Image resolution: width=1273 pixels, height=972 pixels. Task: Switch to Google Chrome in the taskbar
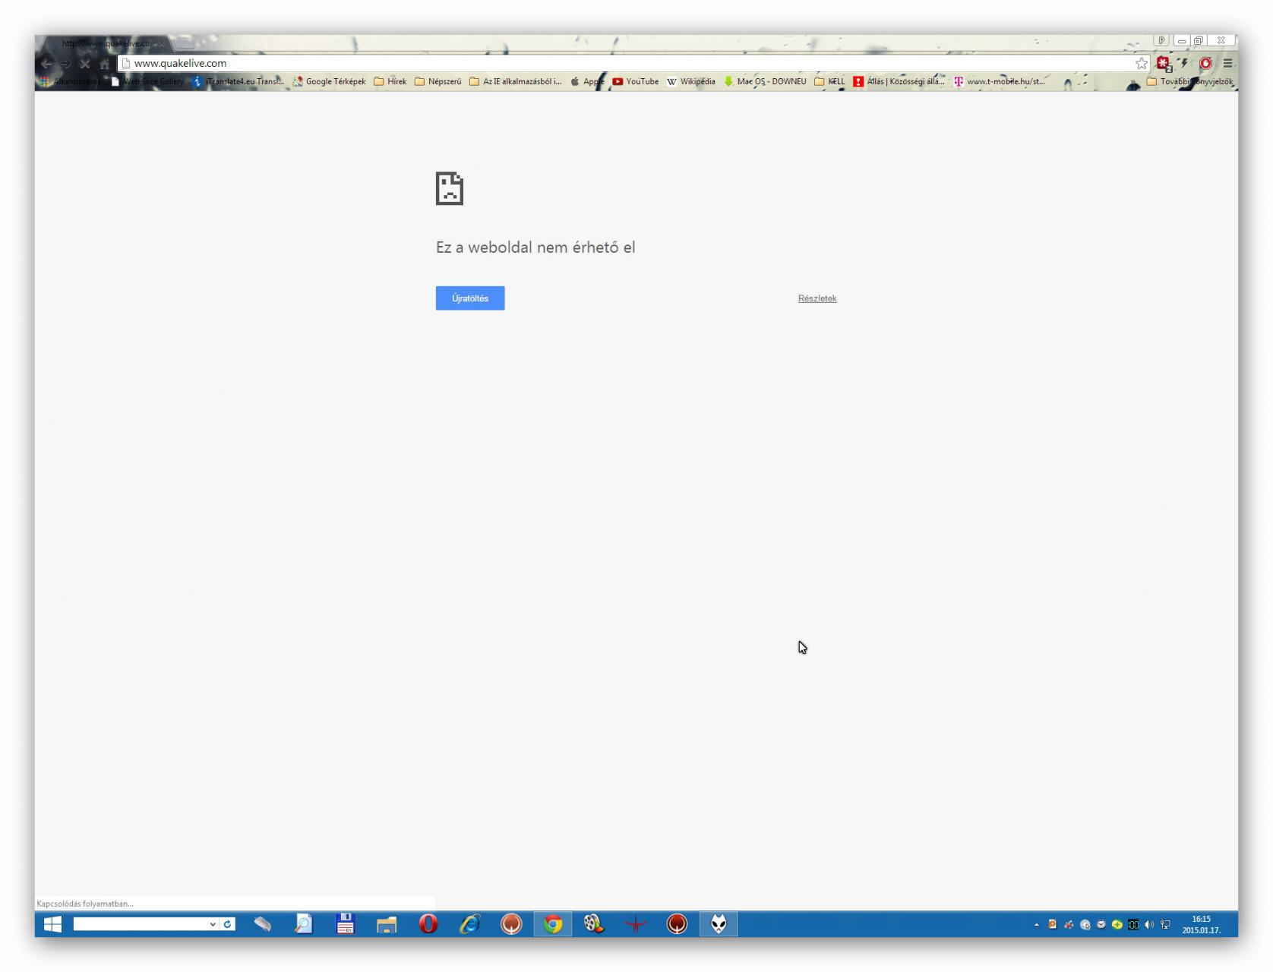tap(553, 924)
